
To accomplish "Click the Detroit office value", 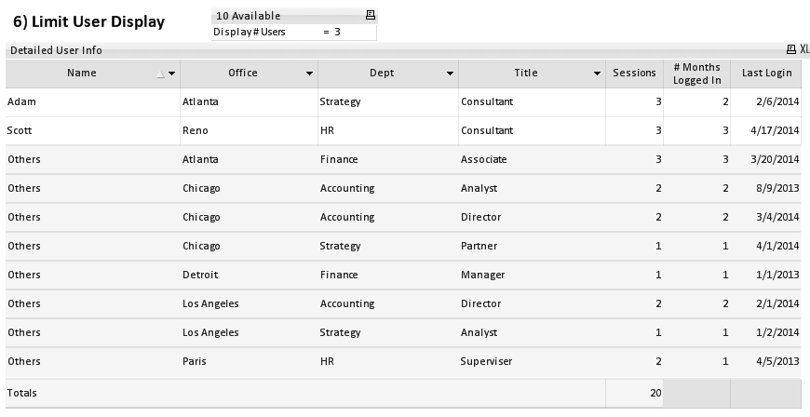I will [200, 275].
